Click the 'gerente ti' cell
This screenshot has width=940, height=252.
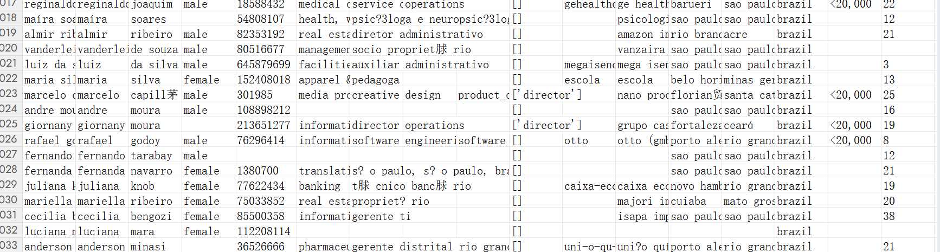pos(403,216)
